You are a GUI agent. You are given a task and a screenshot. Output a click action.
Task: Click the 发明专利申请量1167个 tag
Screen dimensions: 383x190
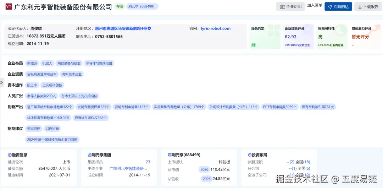pyautogui.click(x=132, y=107)
